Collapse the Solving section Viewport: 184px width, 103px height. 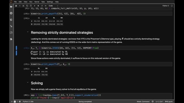28,82
